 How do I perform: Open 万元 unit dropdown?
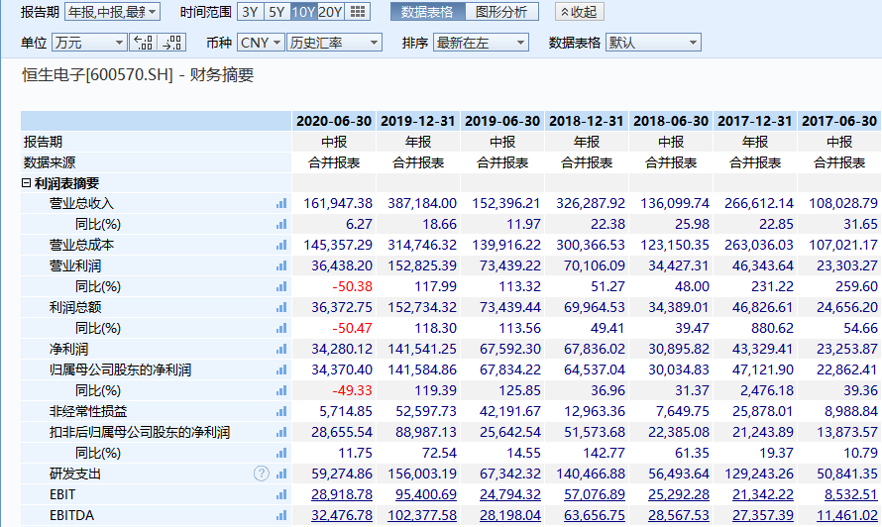click(89, 43)
